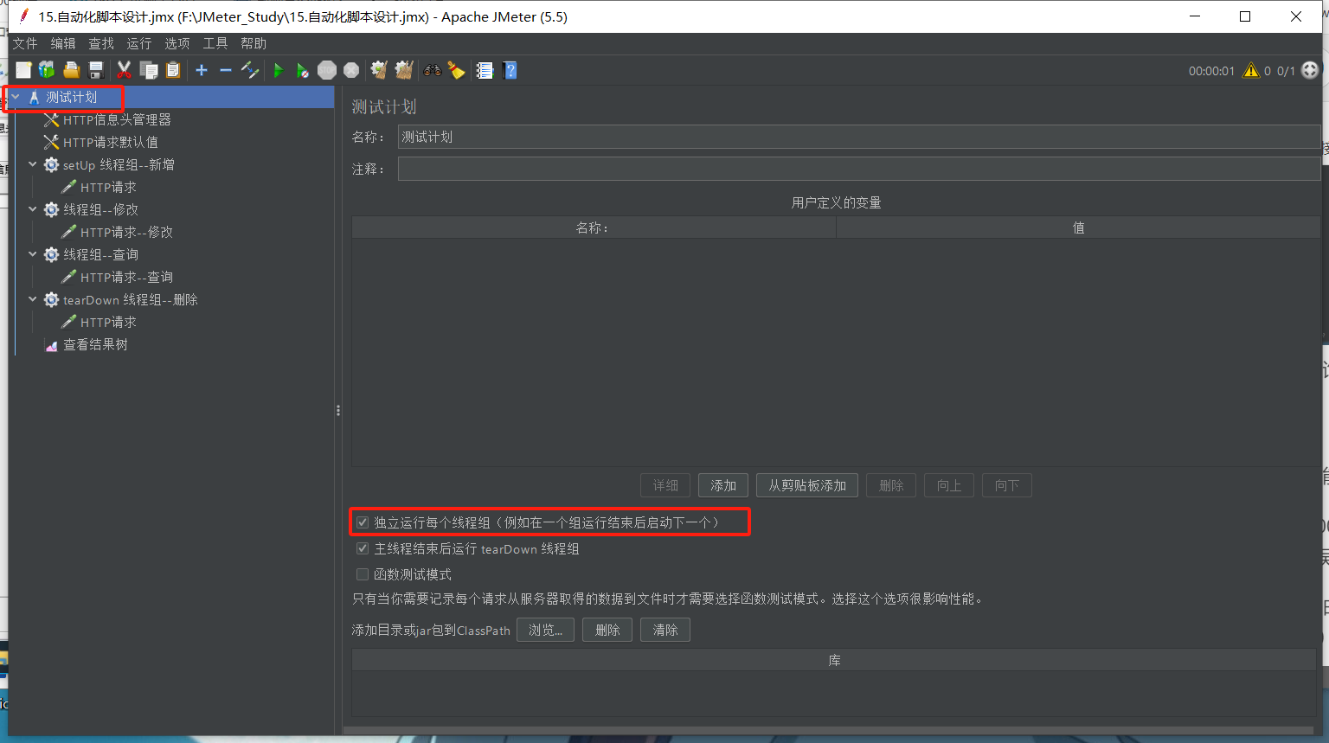
Task: Expand all nodes with the plus icon
Action: point(202,70)
